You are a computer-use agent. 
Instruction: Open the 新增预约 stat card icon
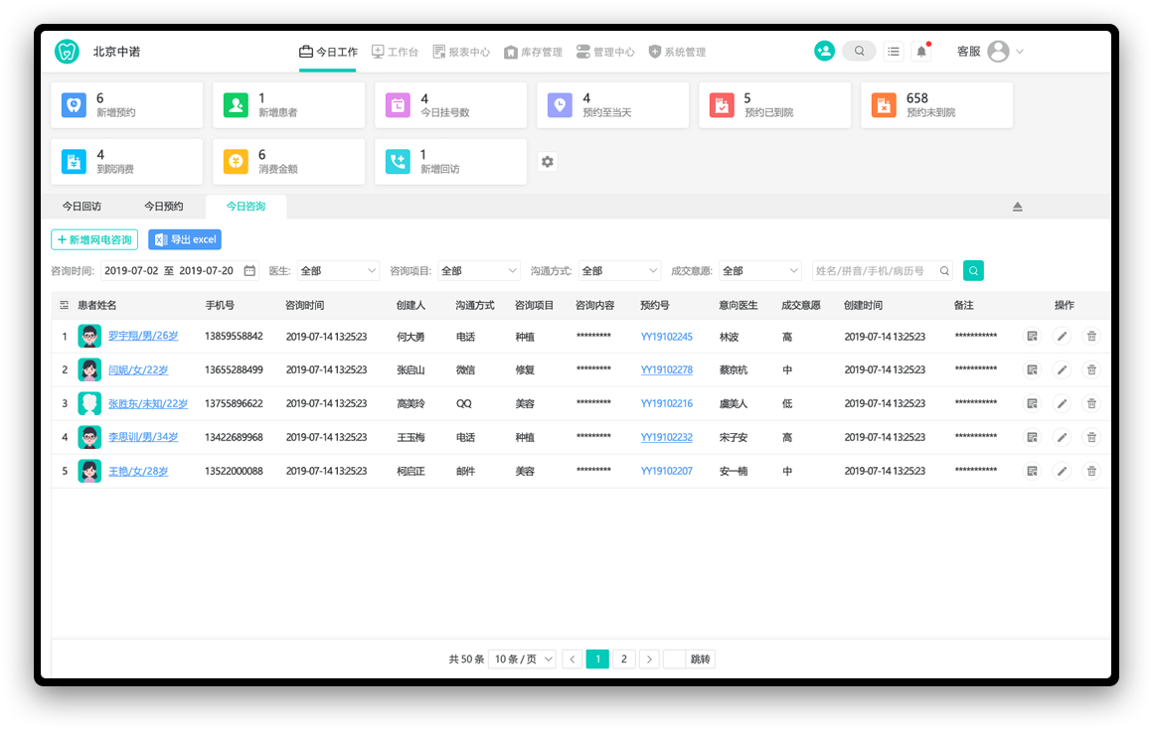tap(74, 105)
